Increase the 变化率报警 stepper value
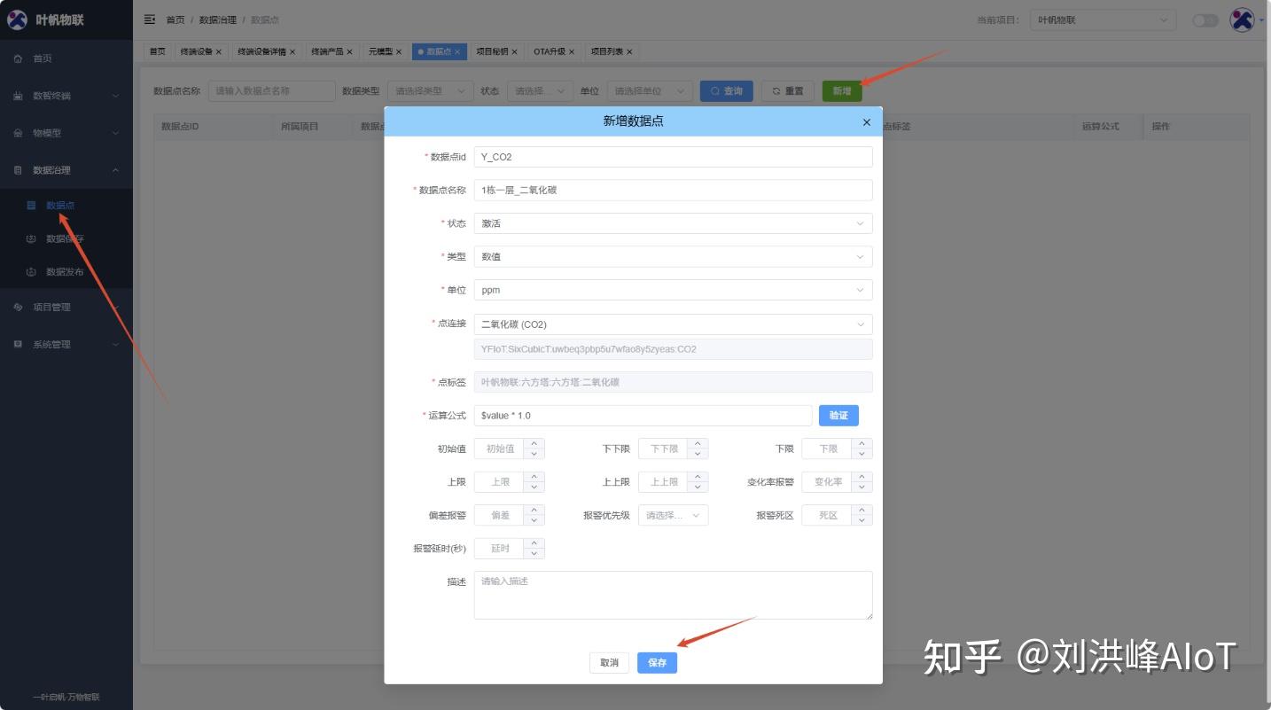This screenshot has height=710, width=1271. (862, 477)
